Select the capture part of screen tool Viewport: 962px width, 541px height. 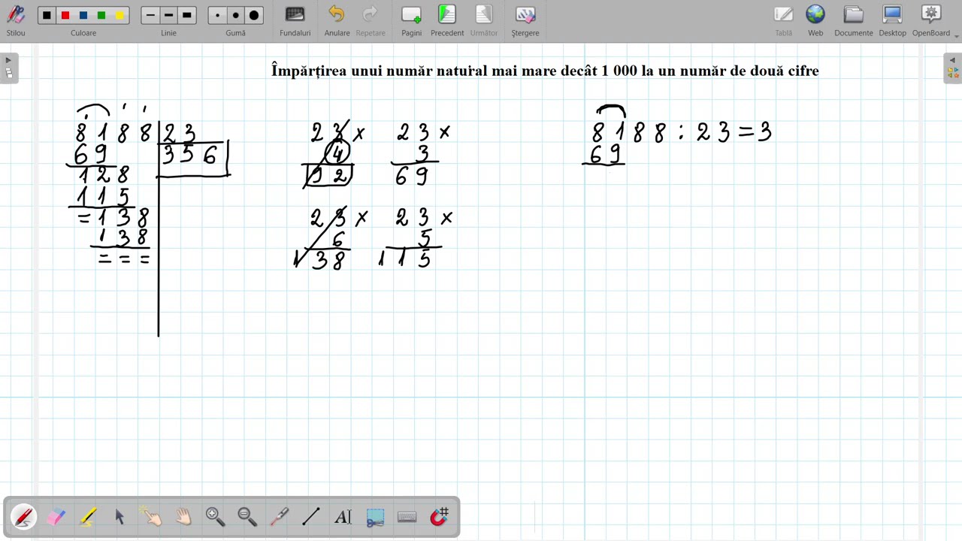[x=375, y=517]
